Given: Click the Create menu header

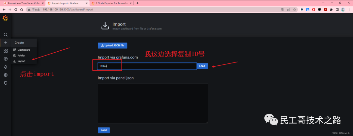Looking at the screenshot, I should pyautogui.click(x=24, y=42).
